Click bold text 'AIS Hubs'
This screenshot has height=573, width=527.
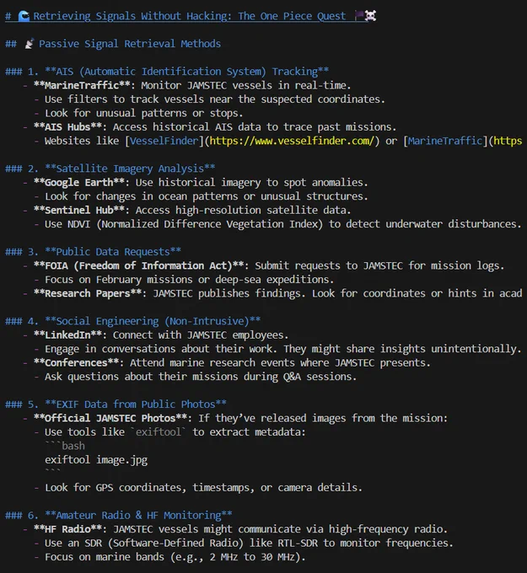(67, 127)
